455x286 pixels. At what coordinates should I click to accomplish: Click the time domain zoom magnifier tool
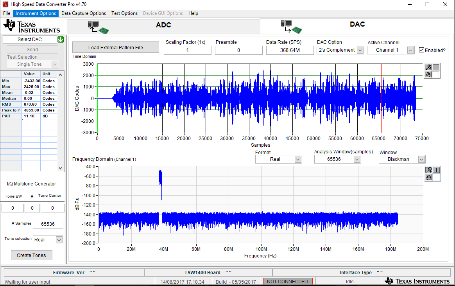click(428, 67)
